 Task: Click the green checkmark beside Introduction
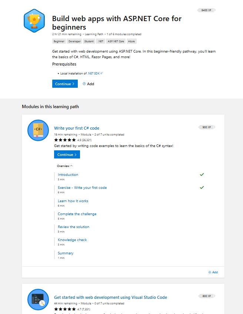click(202, 174)
